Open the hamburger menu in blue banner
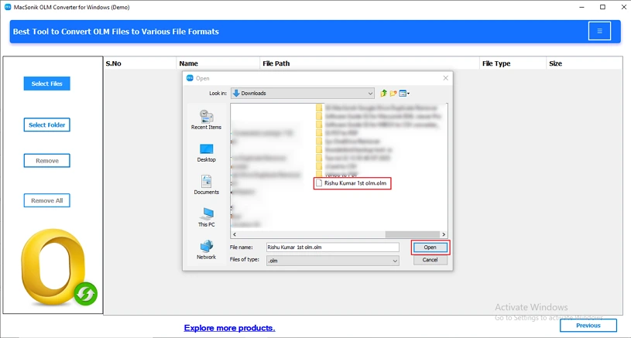This screenshot has height=338, width=631. 599,31
